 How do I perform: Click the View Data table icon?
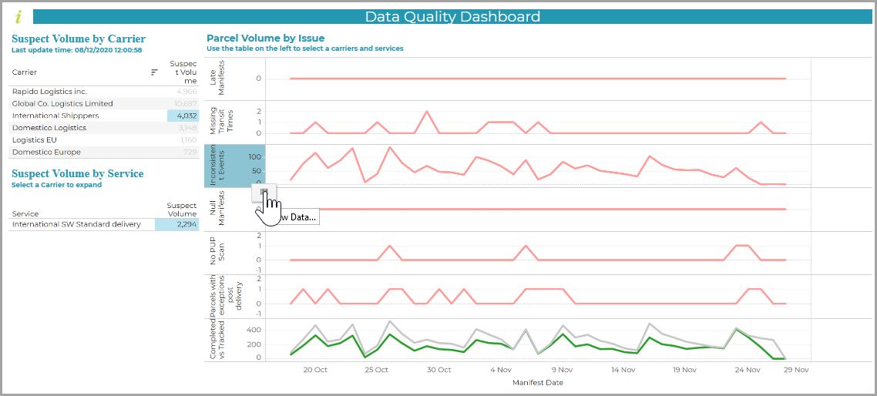[x=264, y=191]
